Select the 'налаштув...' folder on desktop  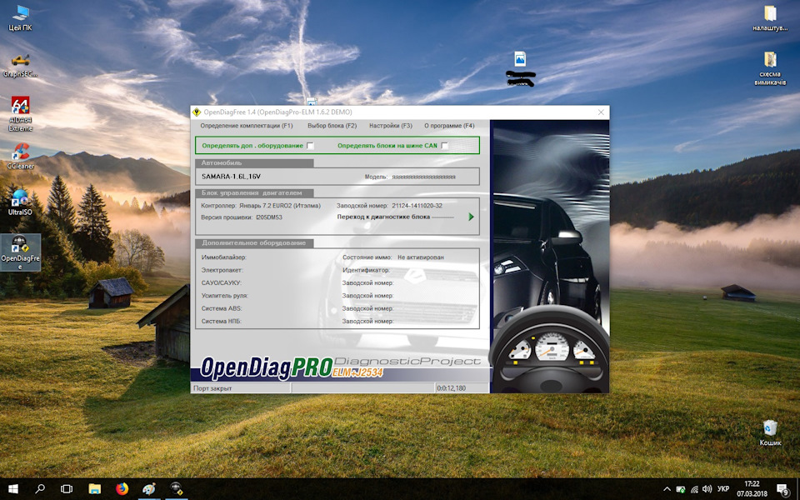coord(770,17)
